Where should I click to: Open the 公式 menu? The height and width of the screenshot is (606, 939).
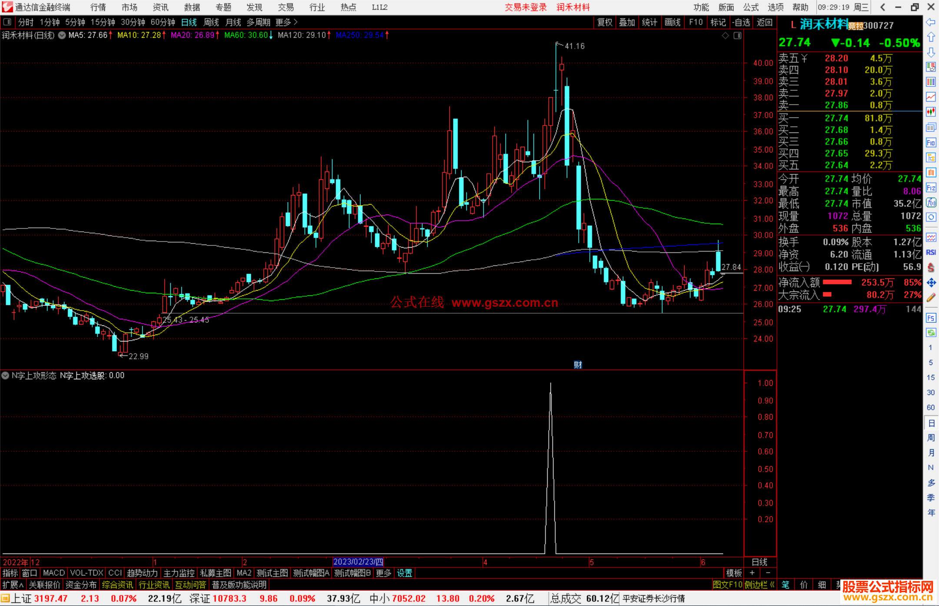[751, 7]
